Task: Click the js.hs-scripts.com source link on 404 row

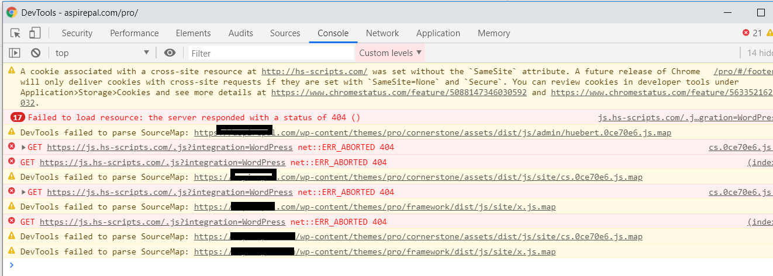Action: point(685,118)
